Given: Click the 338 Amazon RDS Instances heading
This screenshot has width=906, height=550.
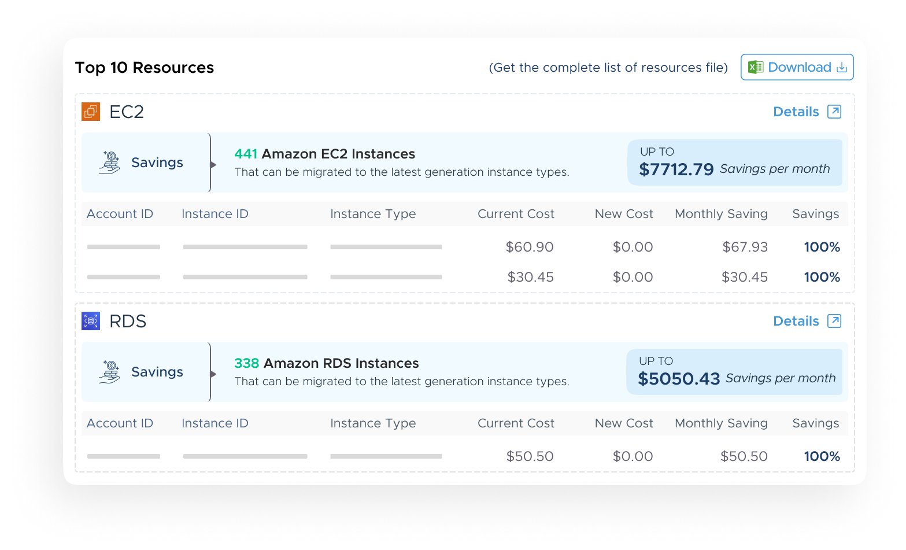Looking at the screenshot, I should (326, 363).
